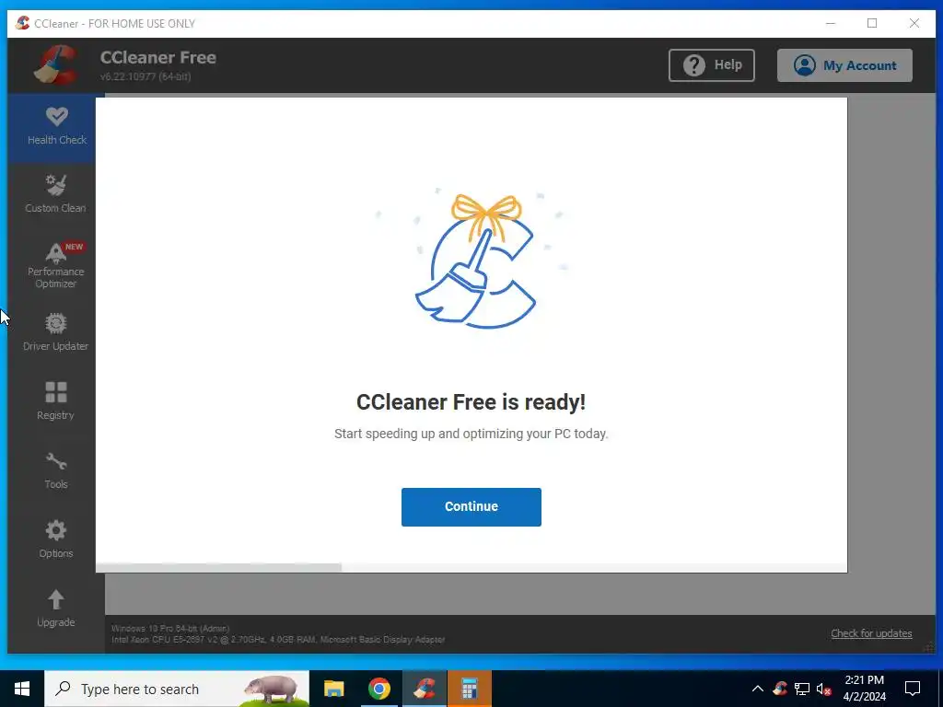Image resolution: width=943 pixels, height=707 pixels.
Task: Open the Windows Start menu
Action: [x=22, y=689]
